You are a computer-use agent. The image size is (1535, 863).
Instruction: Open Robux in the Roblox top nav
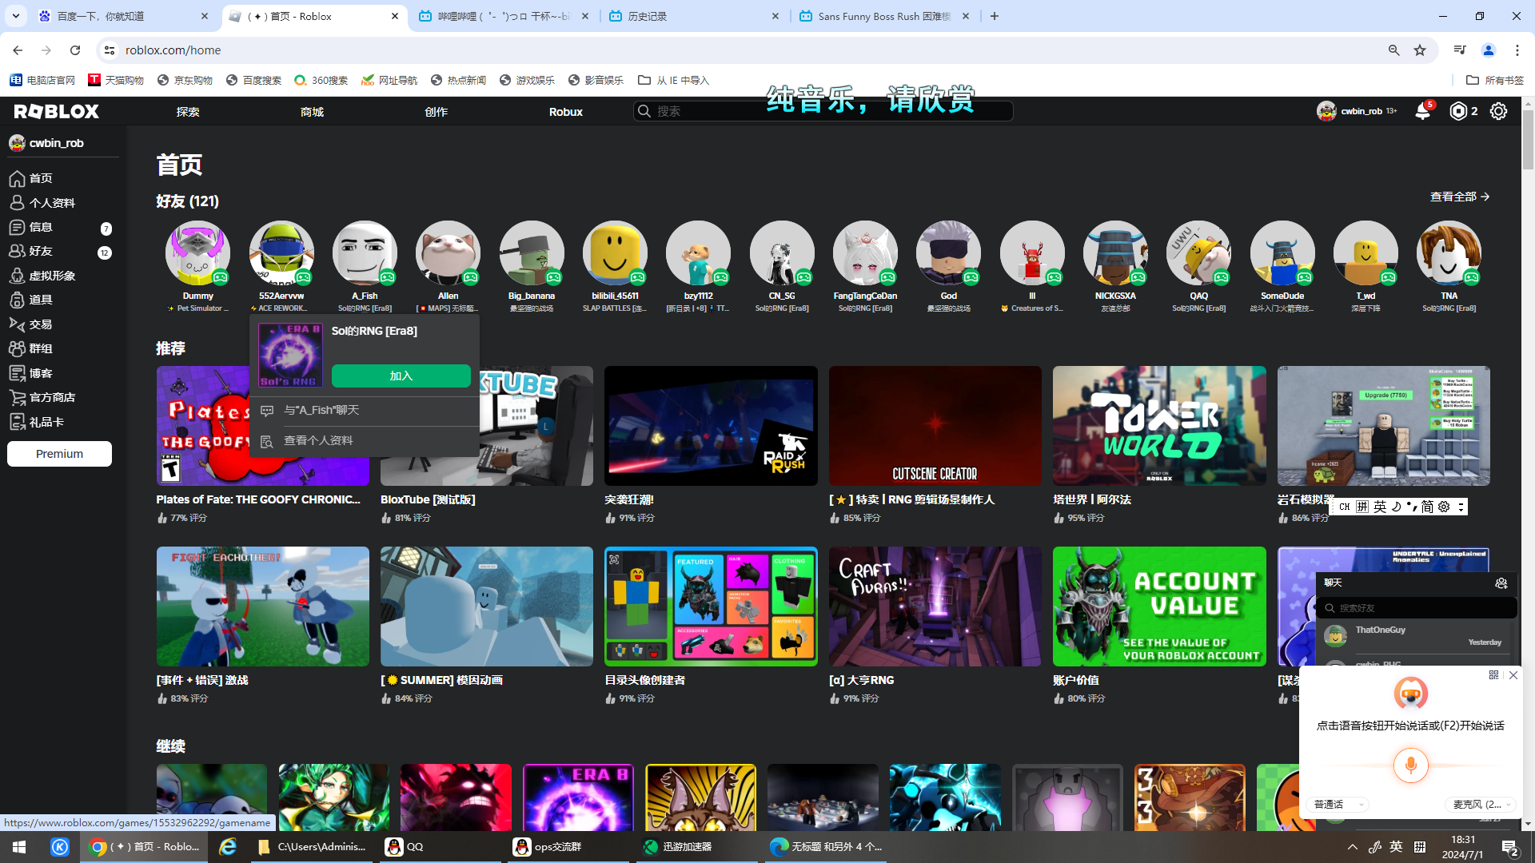tap(566, 112)
